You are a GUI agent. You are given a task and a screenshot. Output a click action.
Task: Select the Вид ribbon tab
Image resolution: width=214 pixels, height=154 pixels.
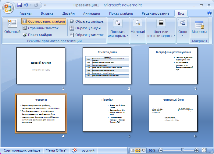[x=181, y=13]
